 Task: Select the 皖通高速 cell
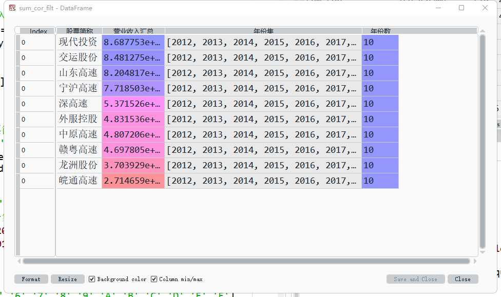[x=79, y=181]
